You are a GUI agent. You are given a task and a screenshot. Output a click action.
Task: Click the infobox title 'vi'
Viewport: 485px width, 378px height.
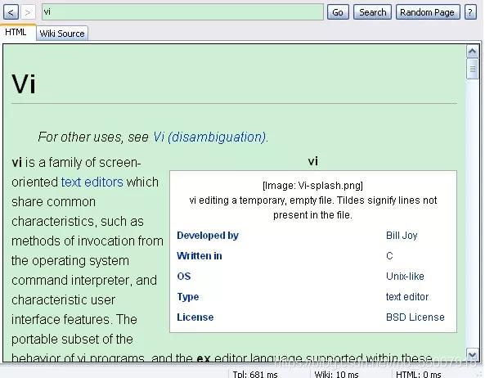tap(312, 161)
